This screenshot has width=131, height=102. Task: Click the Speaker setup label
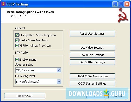point(24,65)
